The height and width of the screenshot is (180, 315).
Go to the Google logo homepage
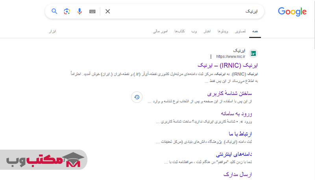coord(292,12)
